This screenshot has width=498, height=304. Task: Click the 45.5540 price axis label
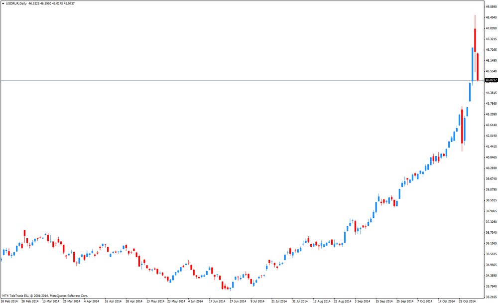tap(491, 71)
